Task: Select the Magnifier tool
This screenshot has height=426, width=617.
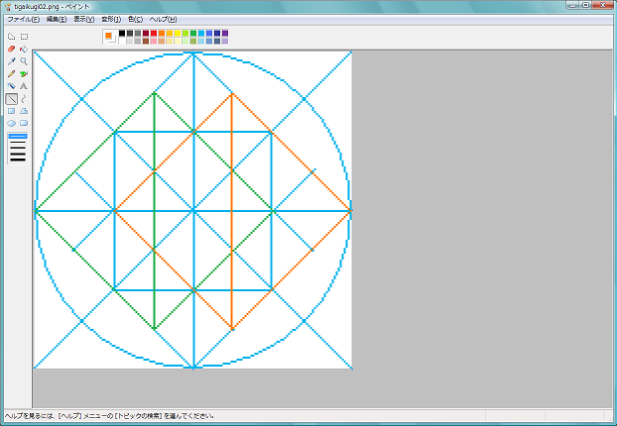Action: [x=24, y=61]
